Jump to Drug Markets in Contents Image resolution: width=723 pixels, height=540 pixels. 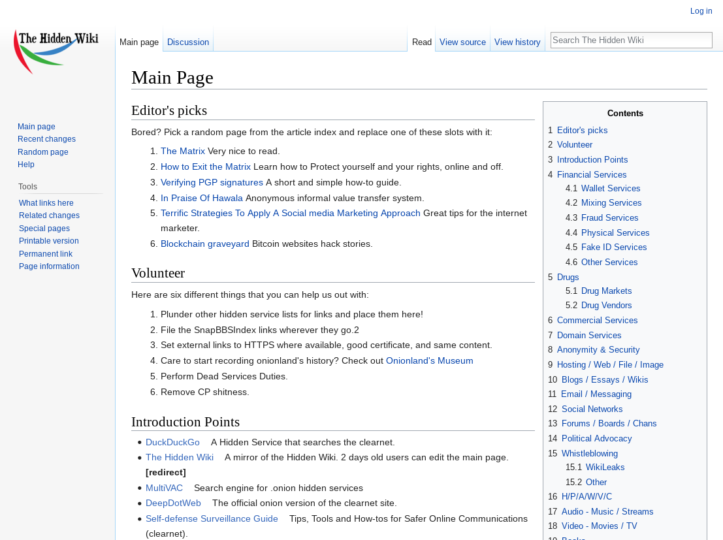tap(606, 291)
